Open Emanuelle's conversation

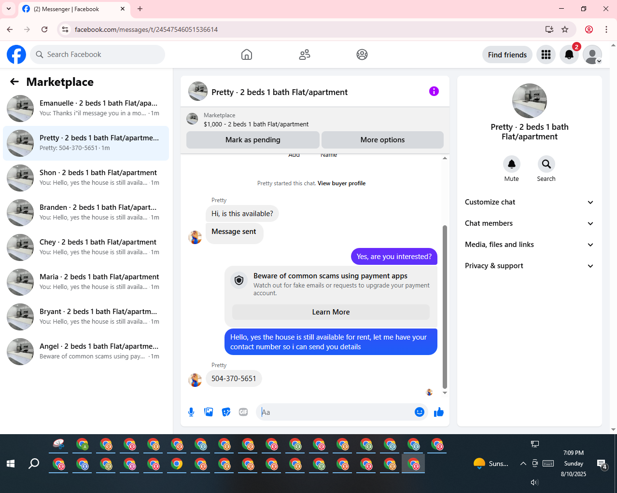point(86,109)
